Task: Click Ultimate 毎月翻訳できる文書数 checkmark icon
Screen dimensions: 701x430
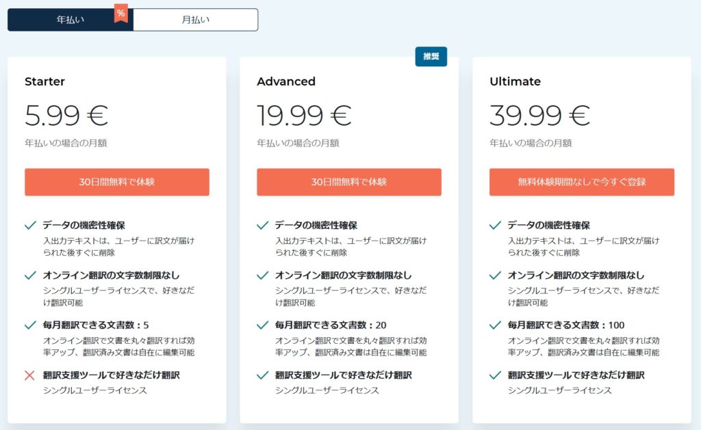Action: tap(496, 325)
